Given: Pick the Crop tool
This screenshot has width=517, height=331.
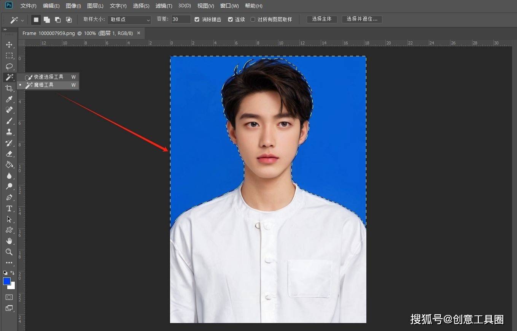Looking at the screenshot, I should [x=9, y=89].
